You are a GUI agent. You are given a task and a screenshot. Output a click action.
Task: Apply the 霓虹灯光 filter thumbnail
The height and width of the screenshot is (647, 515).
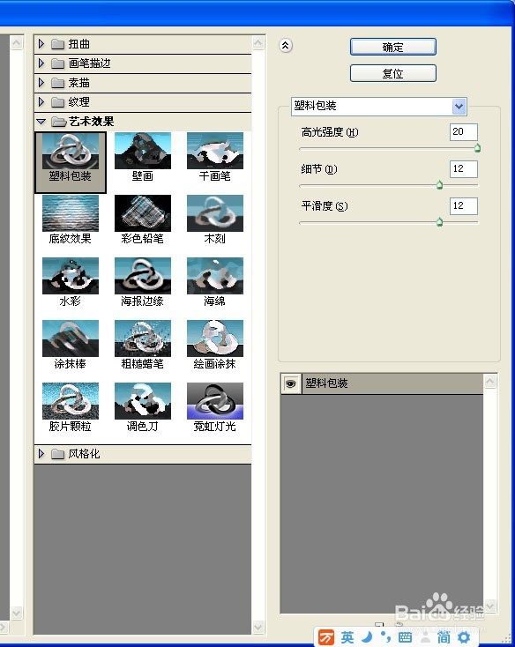(x=215, y=401)
